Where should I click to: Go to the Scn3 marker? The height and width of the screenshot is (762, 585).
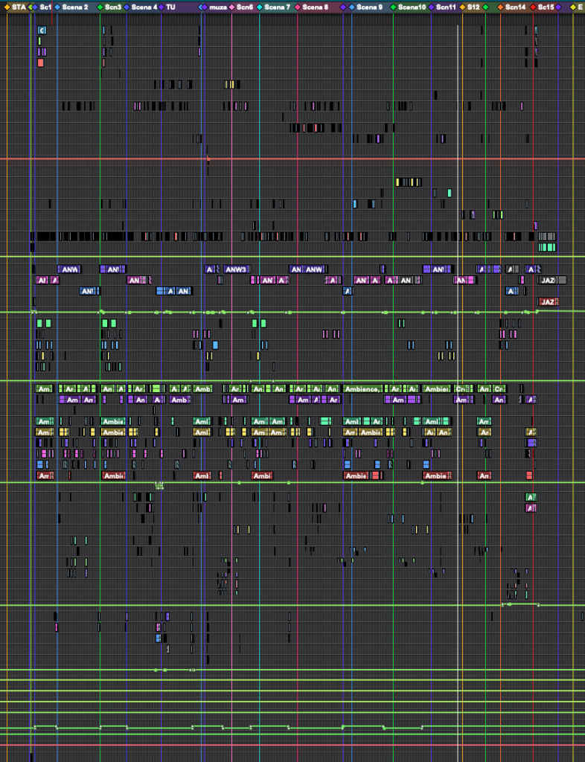[x=112, y=7]
